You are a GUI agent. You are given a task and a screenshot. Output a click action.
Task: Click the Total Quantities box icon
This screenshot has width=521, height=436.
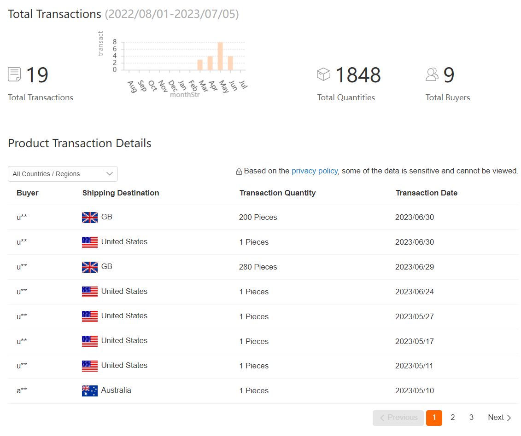pos(324,75)
